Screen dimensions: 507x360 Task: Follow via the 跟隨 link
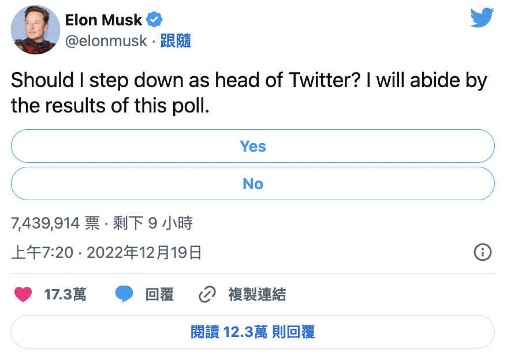pos(176,41)
